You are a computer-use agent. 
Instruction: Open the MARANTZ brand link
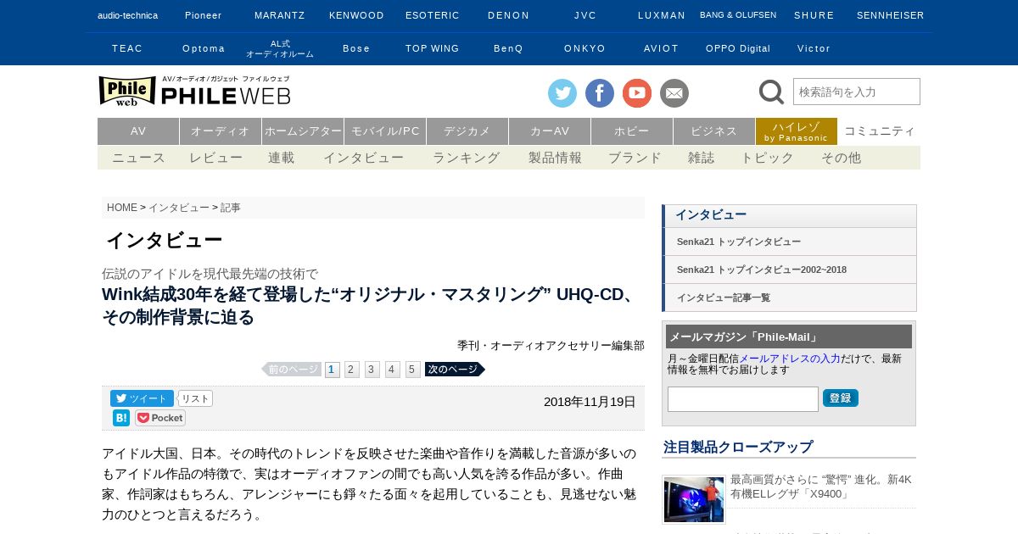[x=280, y=15]
